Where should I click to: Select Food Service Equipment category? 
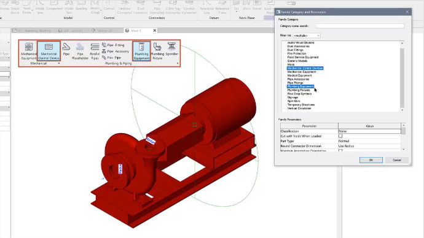click(303, 57)
